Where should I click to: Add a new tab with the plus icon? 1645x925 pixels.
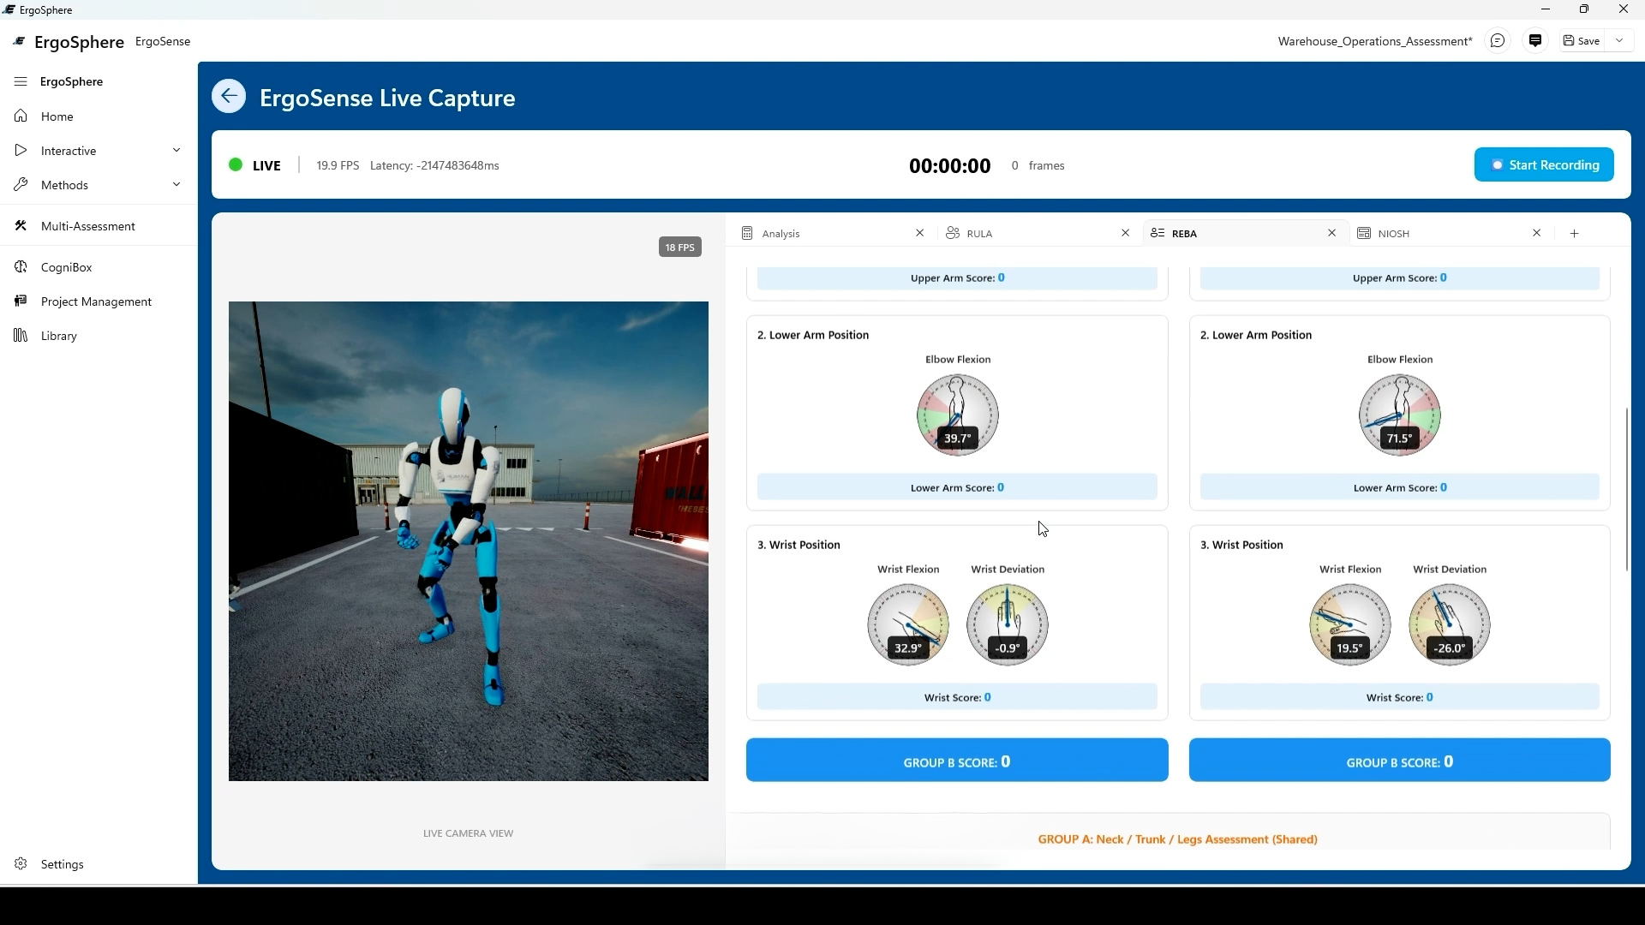[1574, 233]
